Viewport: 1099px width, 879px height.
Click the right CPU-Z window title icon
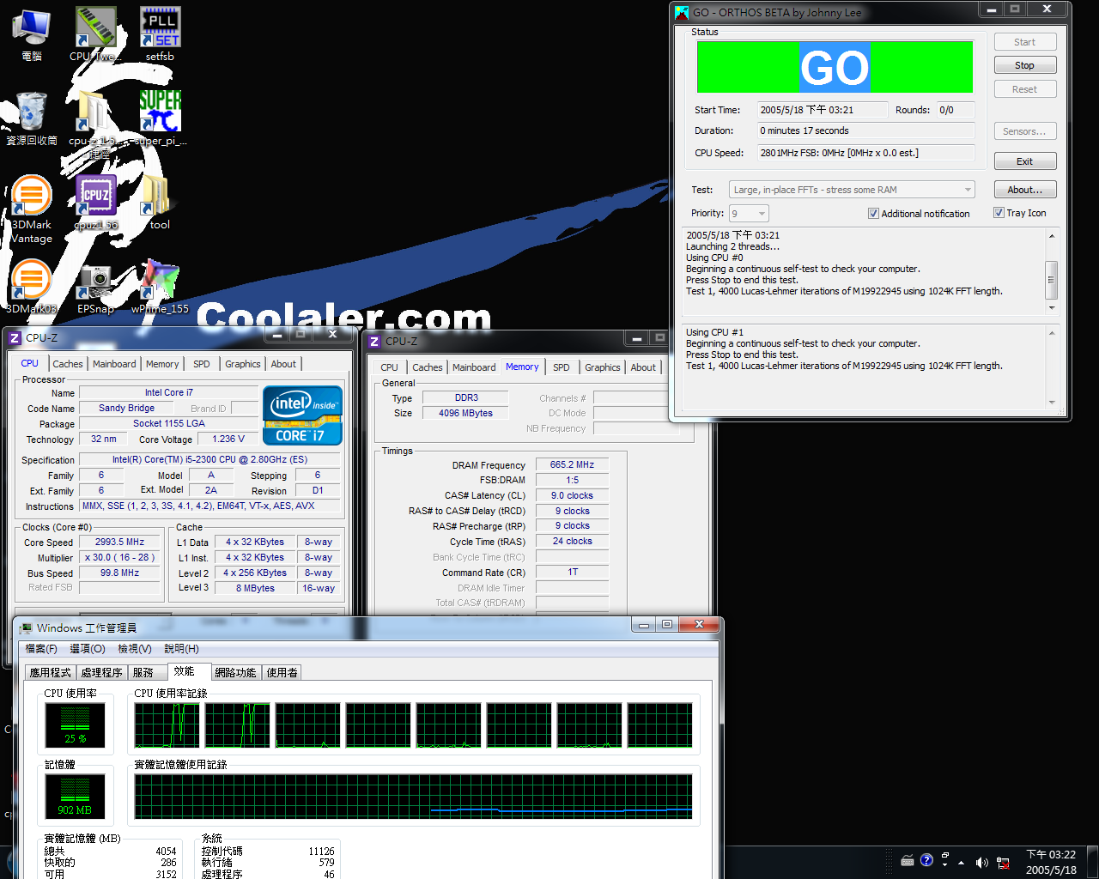tap(374, 341)
